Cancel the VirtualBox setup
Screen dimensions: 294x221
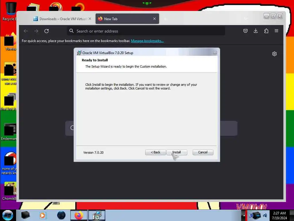(x=203, y=152)
